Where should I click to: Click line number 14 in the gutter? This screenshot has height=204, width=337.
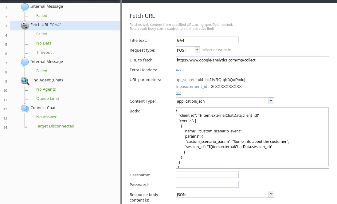(x=5, y=127)
